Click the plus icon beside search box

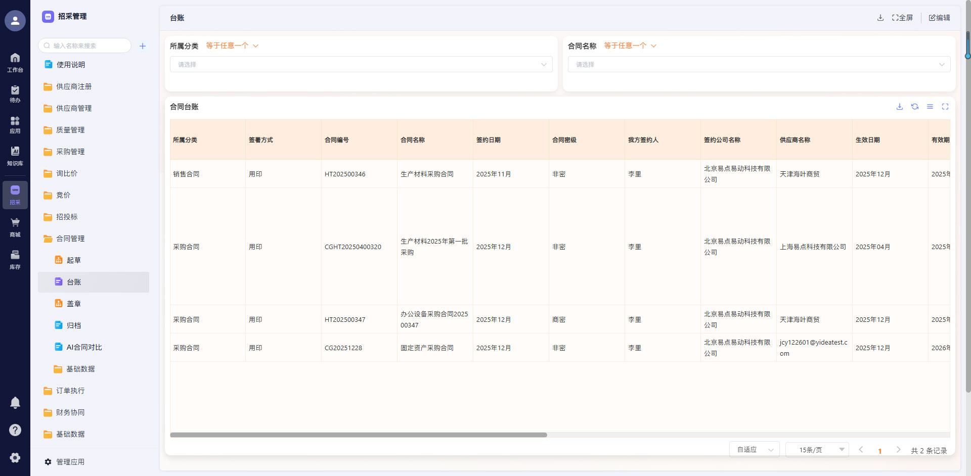143,46
